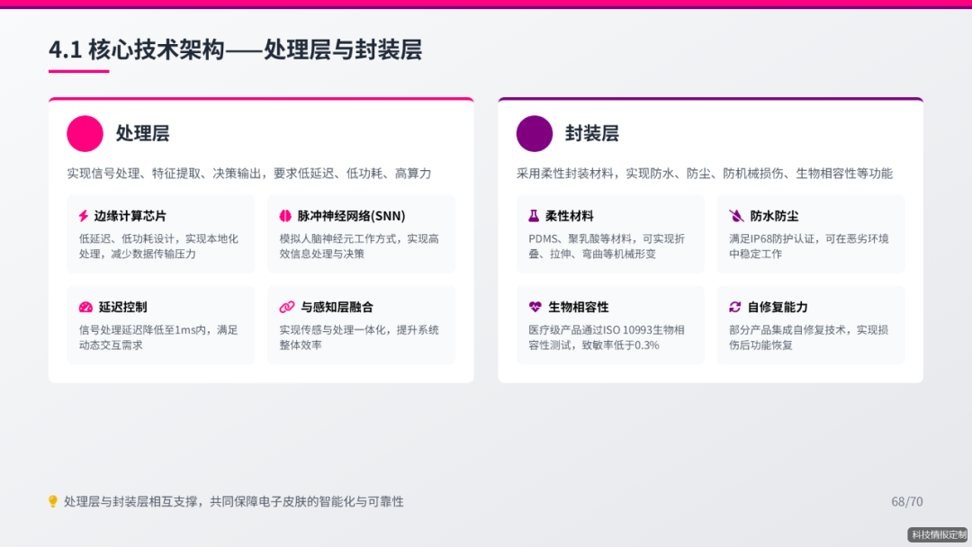The image size is (972, 547).
Task: Toggle the purple circle on 封装层 card
Action: coord(534,133)
